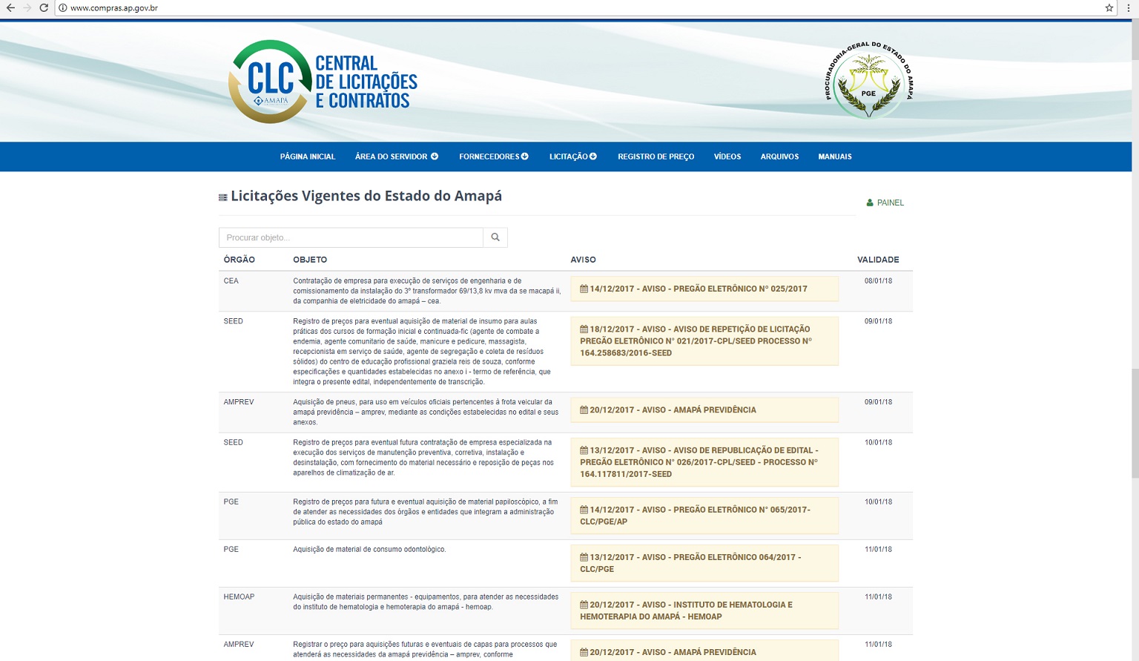Click the material papiloscópico object description

coord(426,512)
